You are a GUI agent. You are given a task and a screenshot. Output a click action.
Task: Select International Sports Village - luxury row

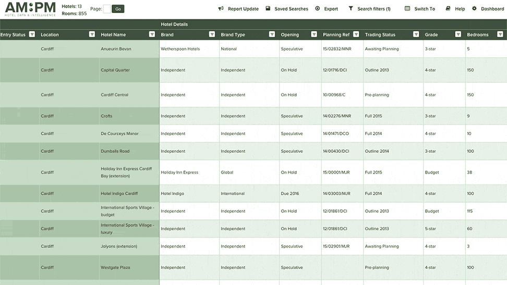tap(127, 228)
